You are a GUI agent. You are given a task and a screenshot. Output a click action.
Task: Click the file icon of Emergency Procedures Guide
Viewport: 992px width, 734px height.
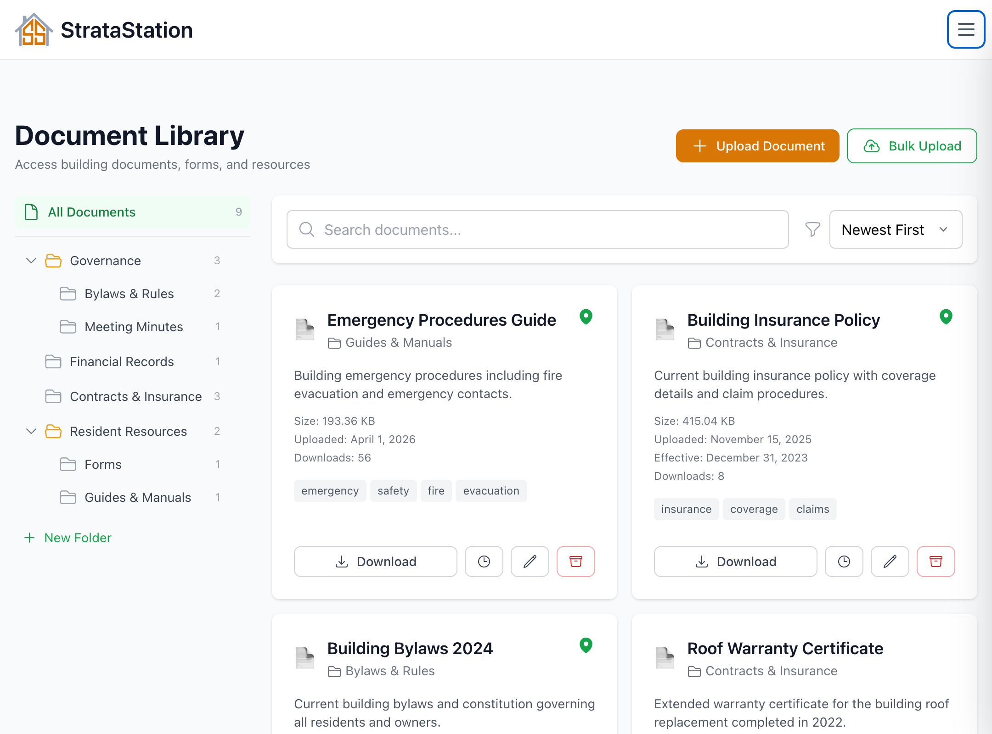(305, 329)
